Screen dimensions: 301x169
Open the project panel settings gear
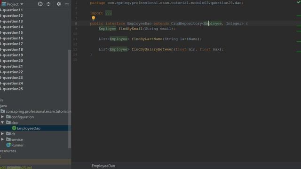click(x=59, y=4)
